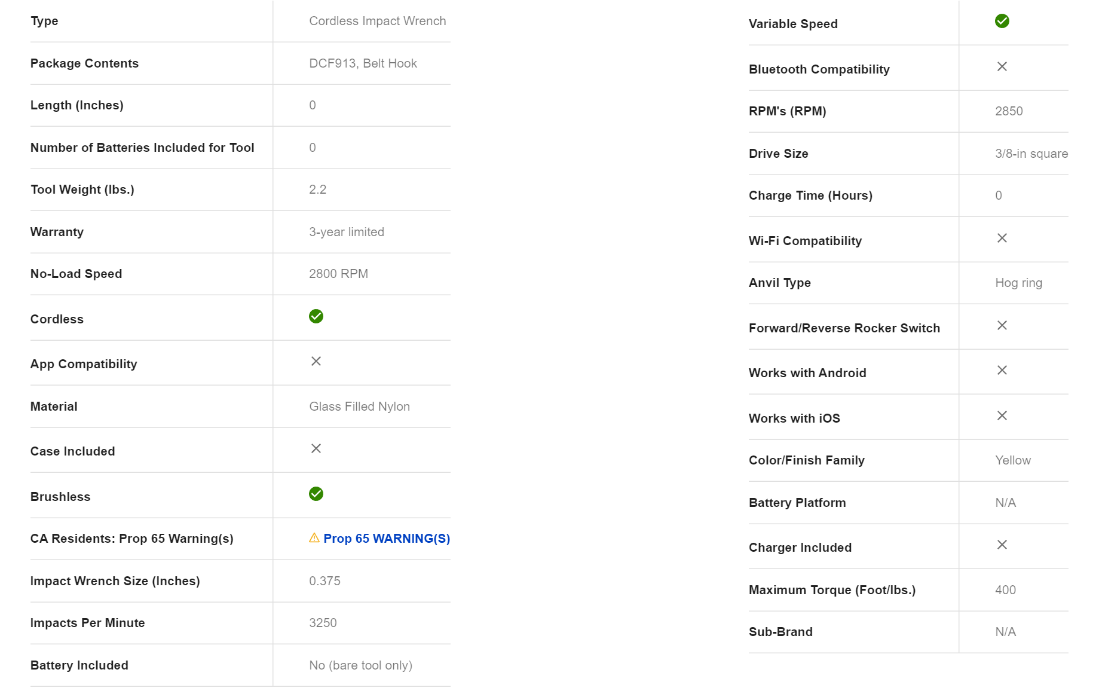1096x700 pixels.
Task: Click the Maximum Torque value 400
Action: pyautogui.click(x=1005, y=590)
